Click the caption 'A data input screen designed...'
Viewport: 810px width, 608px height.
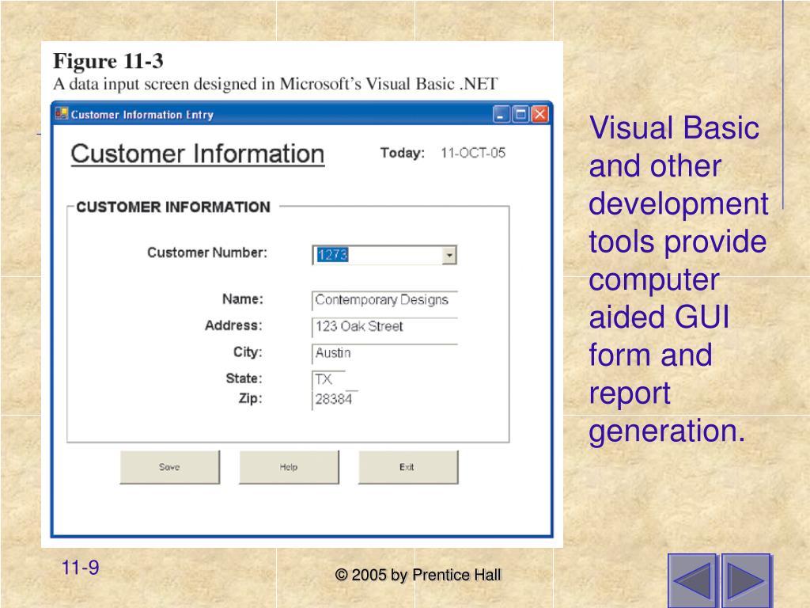tap(275, 84)
